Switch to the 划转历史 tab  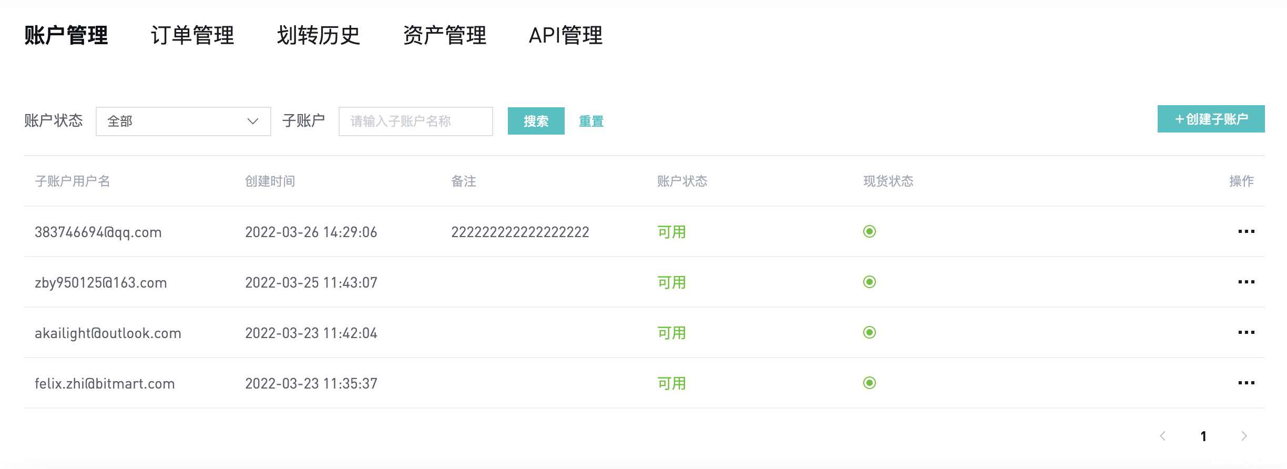[x=319, y=36]
